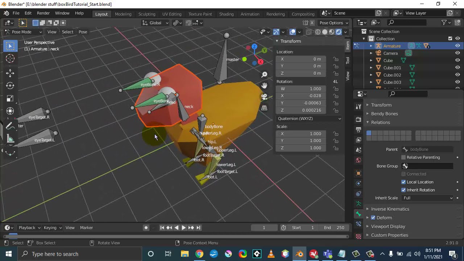Enable the Relative Parenting checkbox
Viewport: 464px width, 261px height.
click(403, 157)
